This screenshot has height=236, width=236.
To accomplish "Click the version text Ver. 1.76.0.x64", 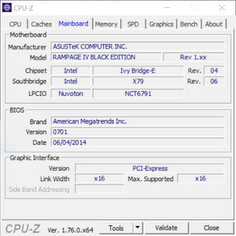I will coord(70,230).
